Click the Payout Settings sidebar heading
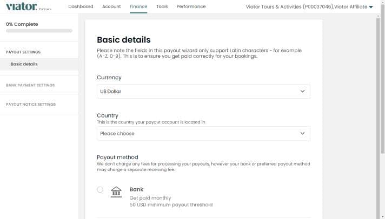The height and width of the screenshot is (219, 385). tap(23, 52)
